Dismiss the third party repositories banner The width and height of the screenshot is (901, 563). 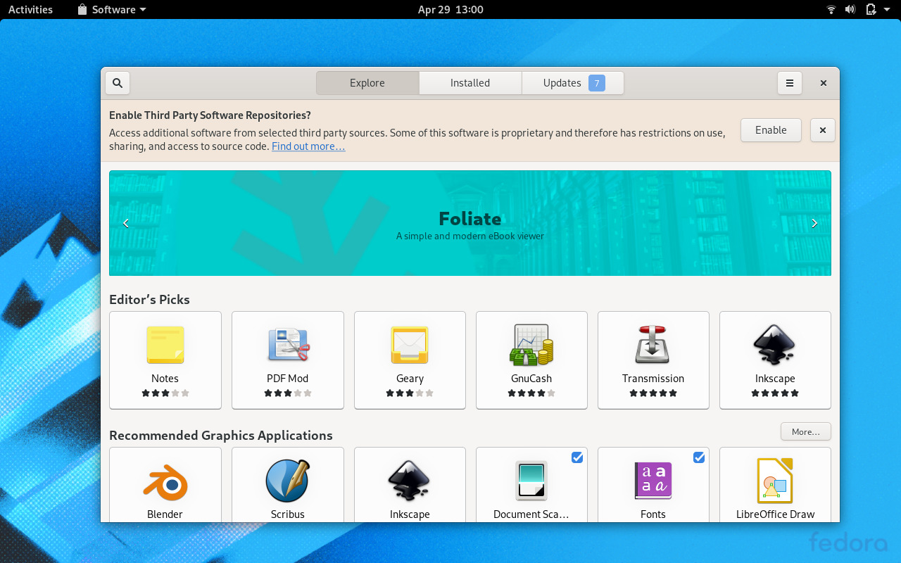pos(823,130)
